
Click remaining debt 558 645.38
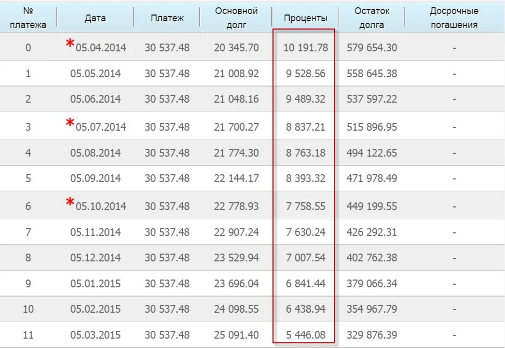tap(372, 74)
